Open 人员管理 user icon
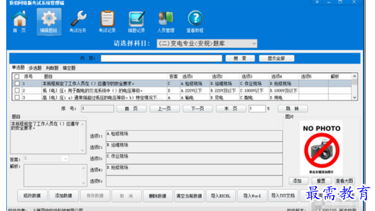Viewport: 375px width, 211px height. (x=166, y=22)
